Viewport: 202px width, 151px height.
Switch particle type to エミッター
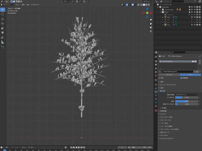point(169,75)
